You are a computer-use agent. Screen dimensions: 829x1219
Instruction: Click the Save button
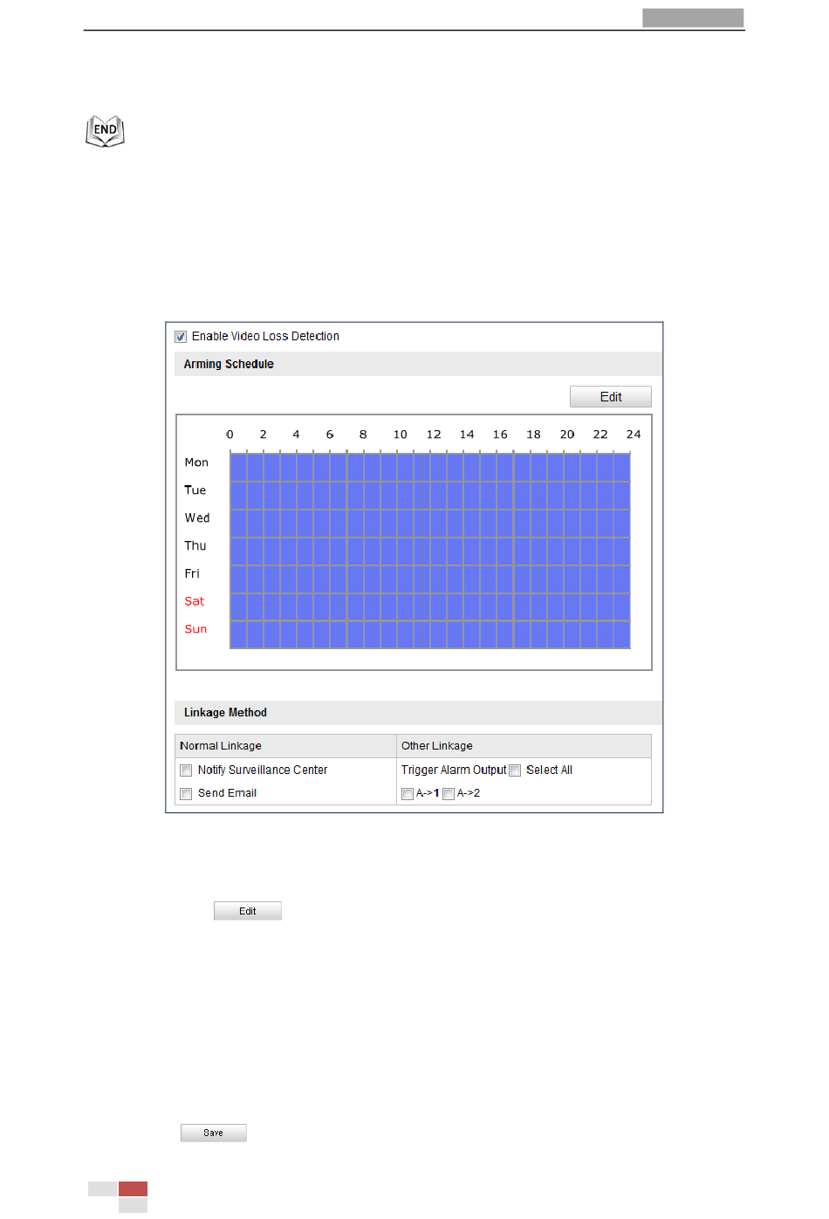click(x=214, y=1133)
